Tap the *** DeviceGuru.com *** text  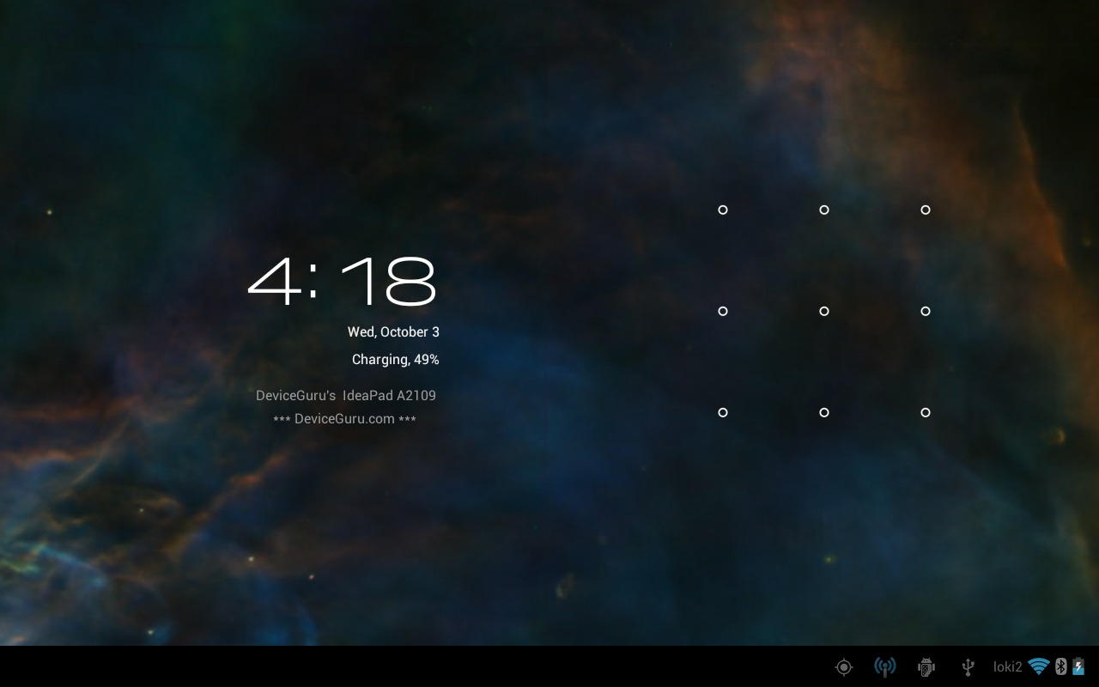344,419
